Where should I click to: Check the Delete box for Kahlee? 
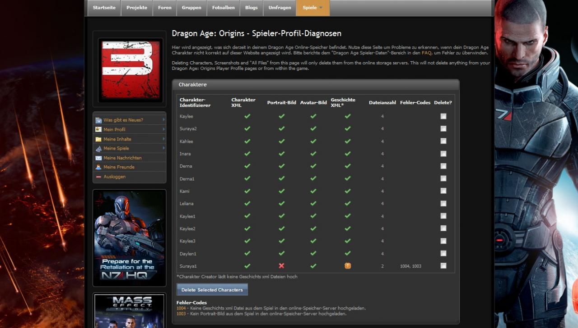click(x=443, y=141)
